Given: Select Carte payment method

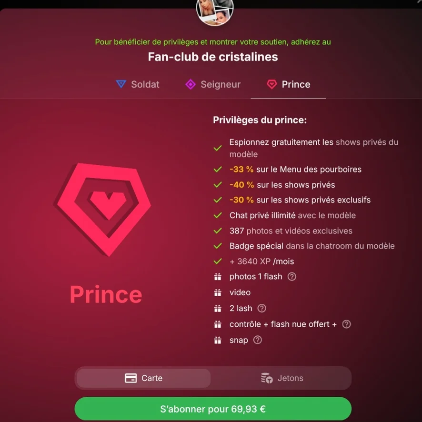Looking at the screenshot, I should click(x=144, y=378).
